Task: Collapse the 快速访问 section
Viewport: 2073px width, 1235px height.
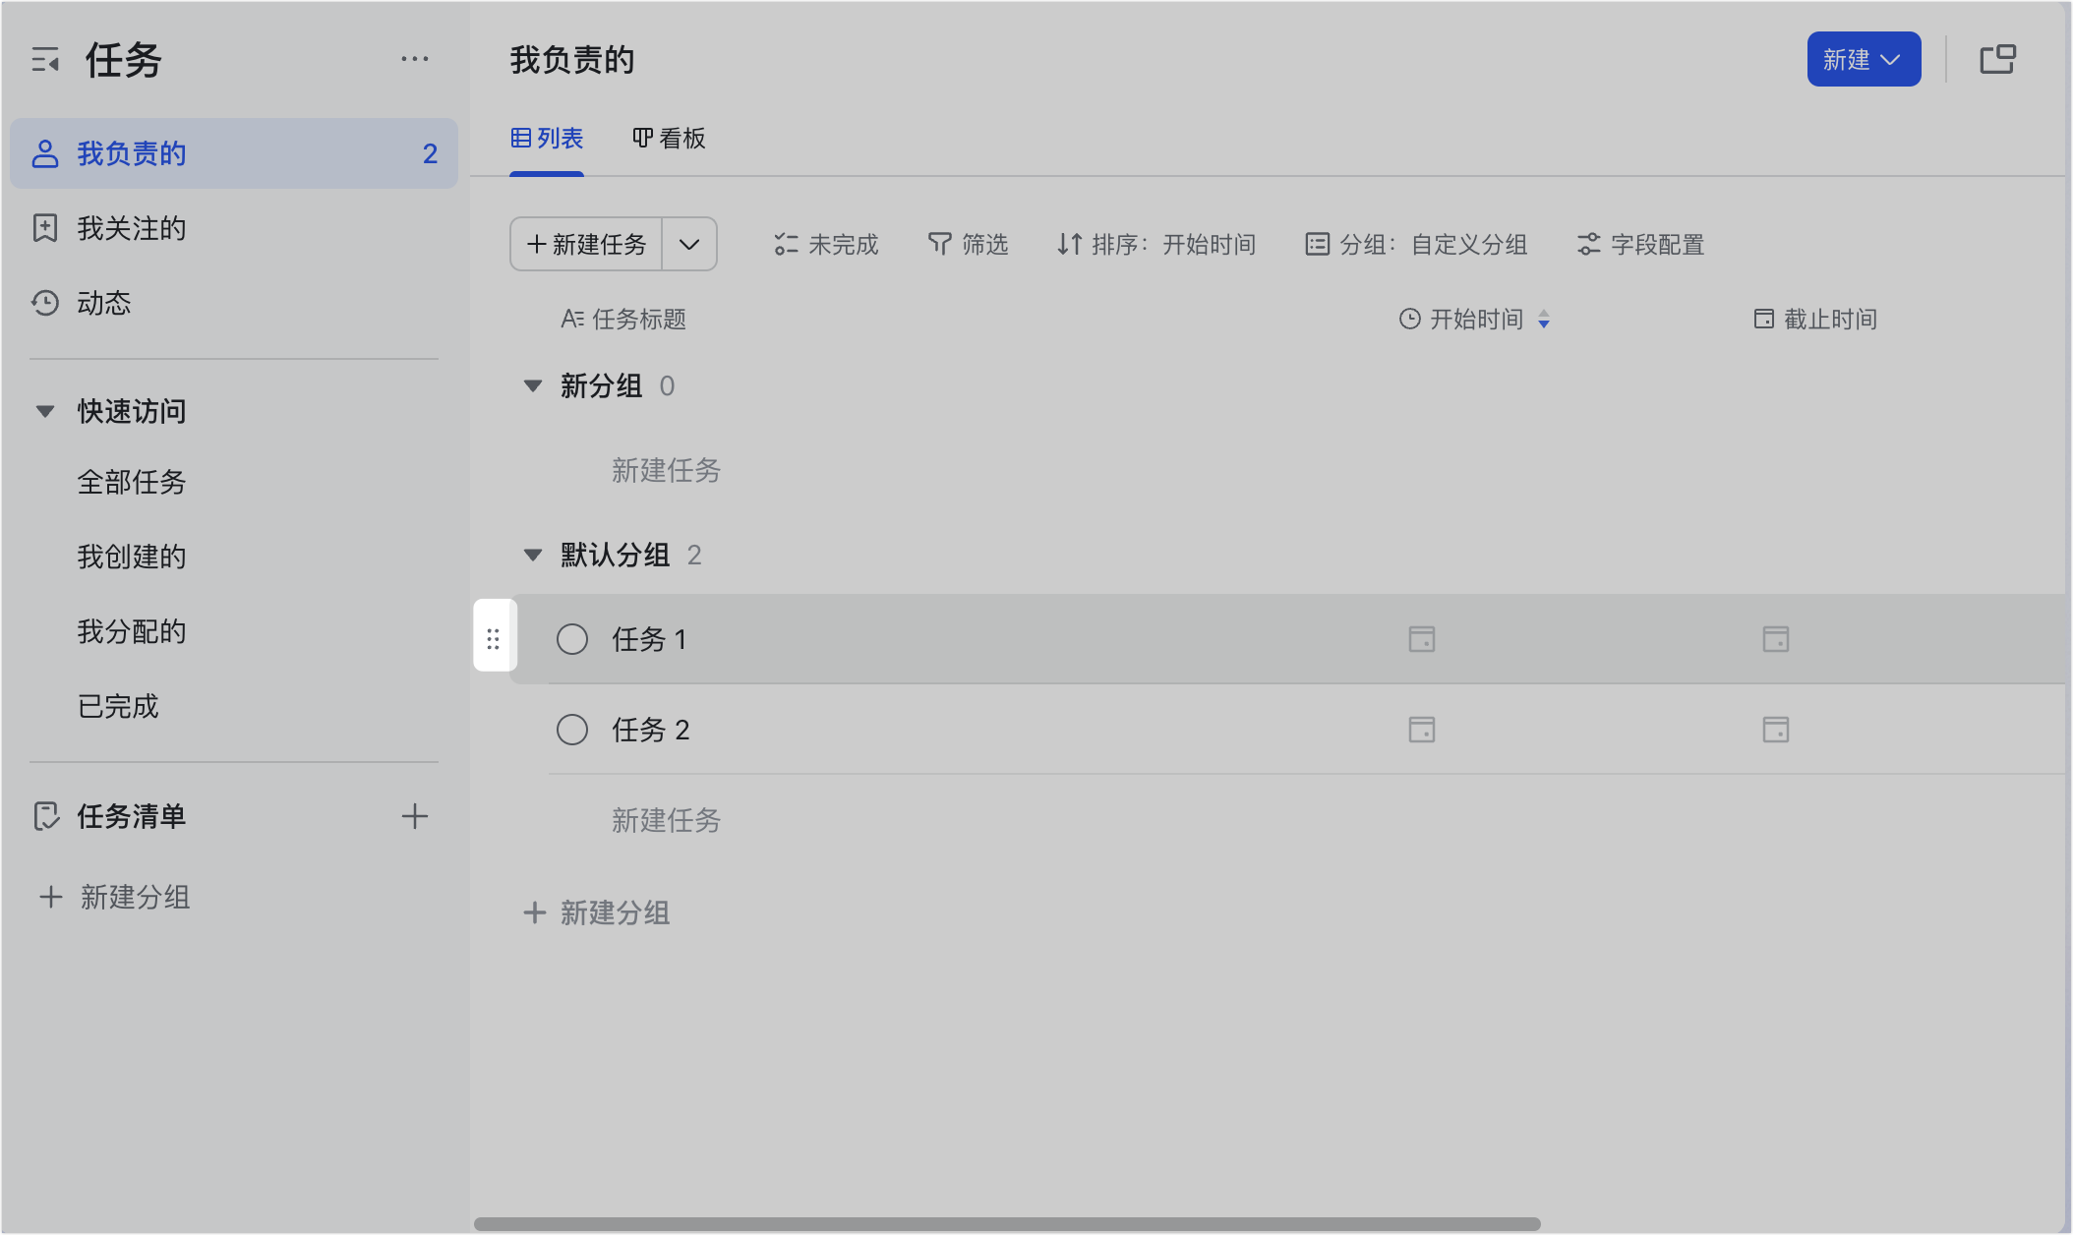Action: (x=45, y=411)
